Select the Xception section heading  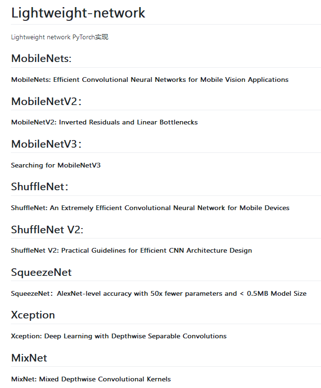pos(33,315)
